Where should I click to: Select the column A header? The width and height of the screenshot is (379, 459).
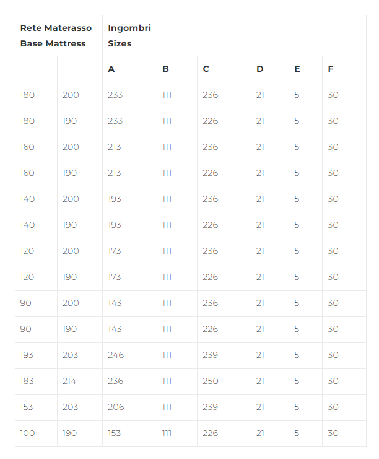coord(111,69)
